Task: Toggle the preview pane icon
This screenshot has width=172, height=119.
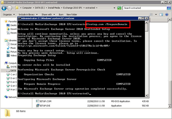Action: (161, 14)
